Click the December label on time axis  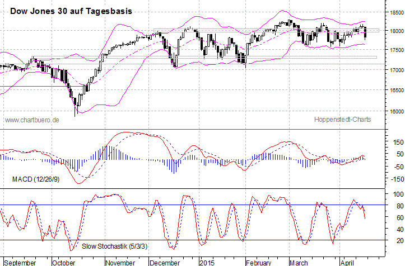coord(165,263)
